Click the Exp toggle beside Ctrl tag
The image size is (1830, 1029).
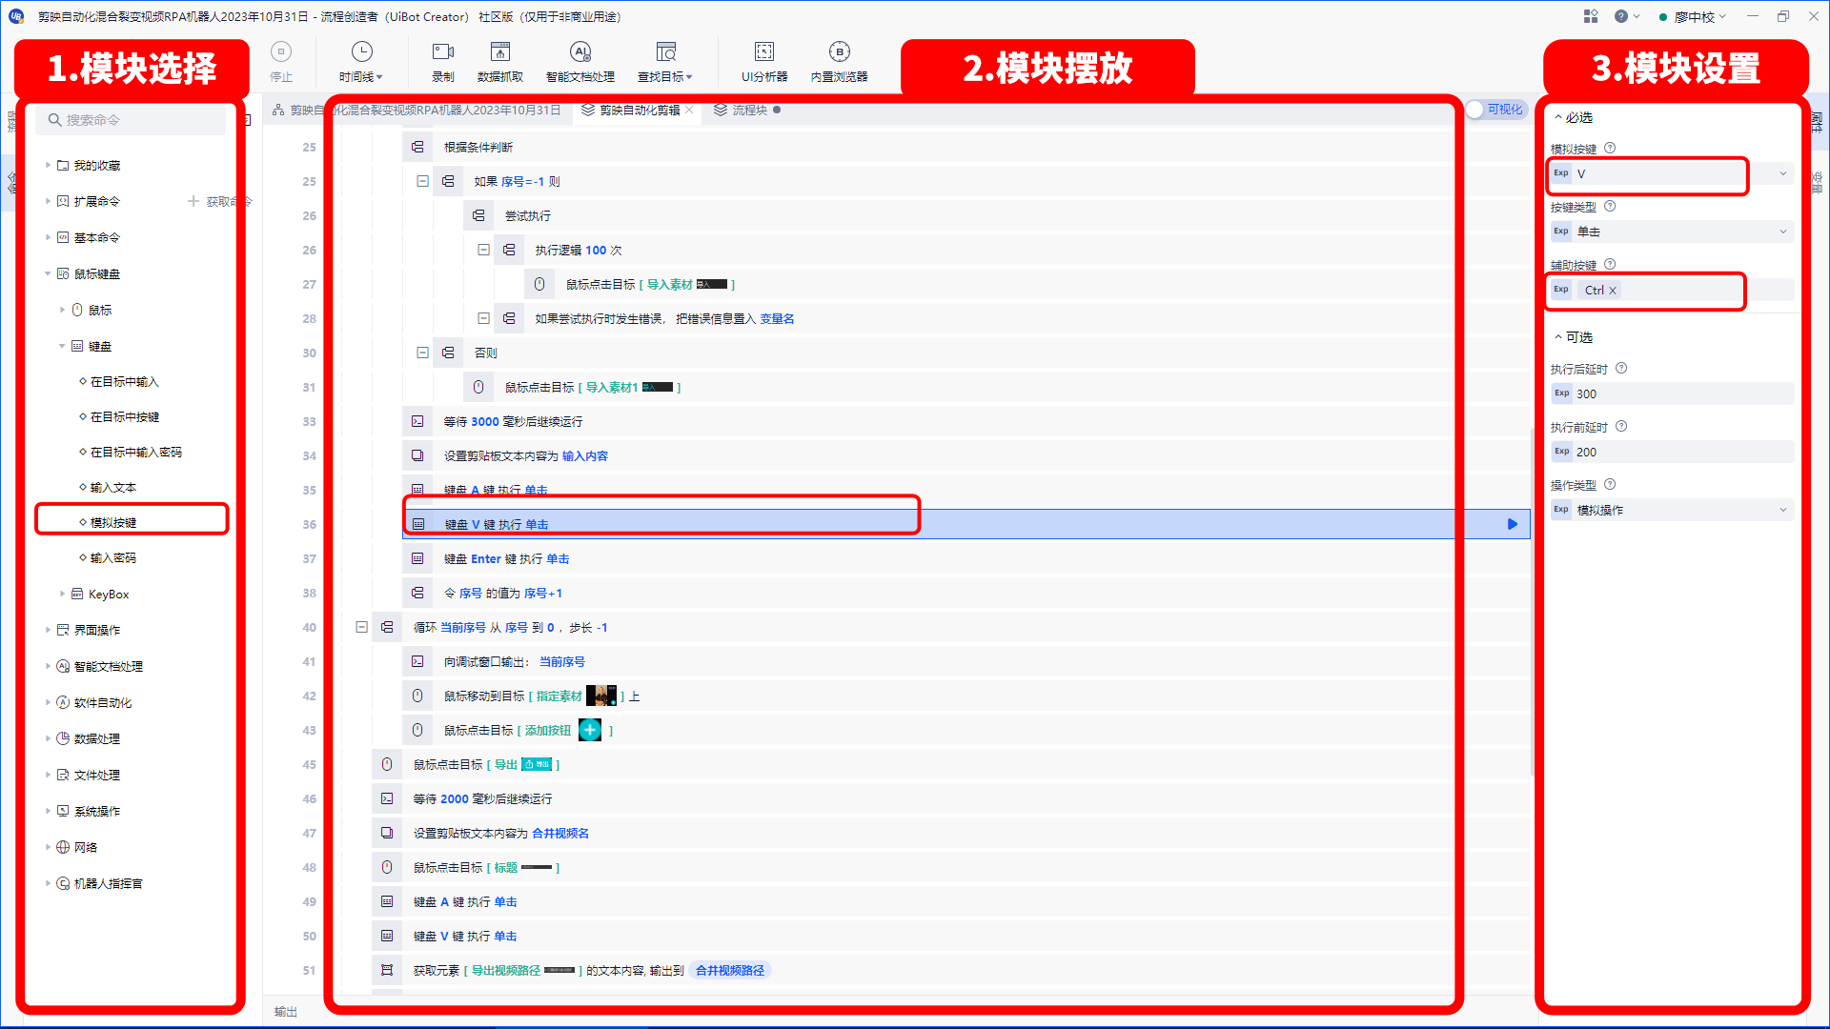(x=1561, y=290)
